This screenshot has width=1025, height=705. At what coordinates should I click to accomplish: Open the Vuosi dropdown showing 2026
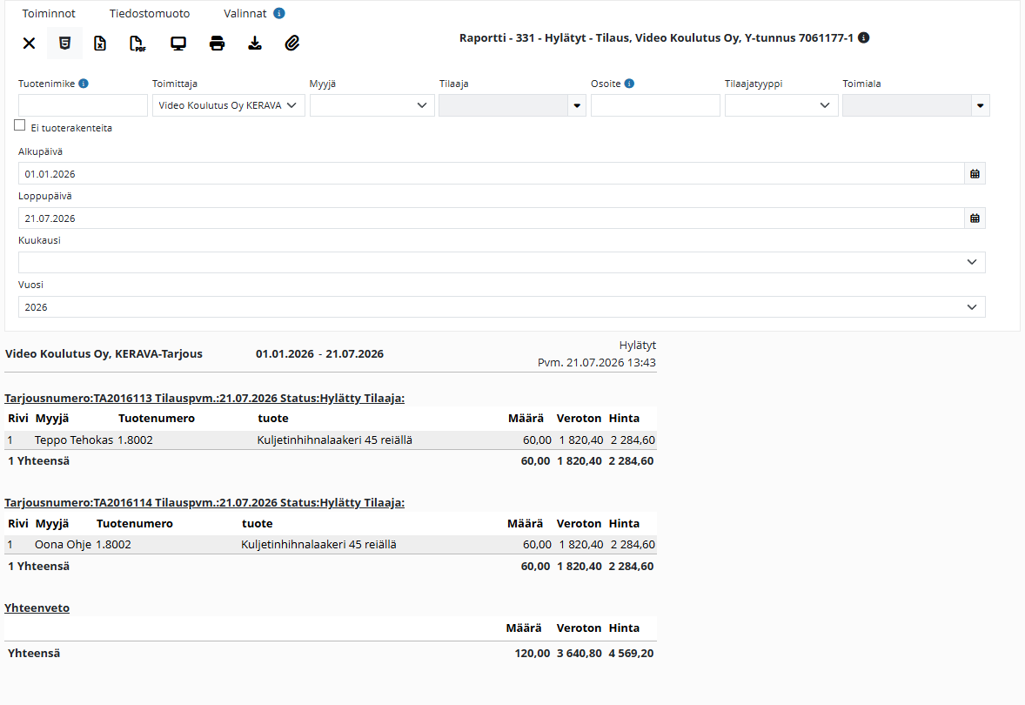coord(501,306)
